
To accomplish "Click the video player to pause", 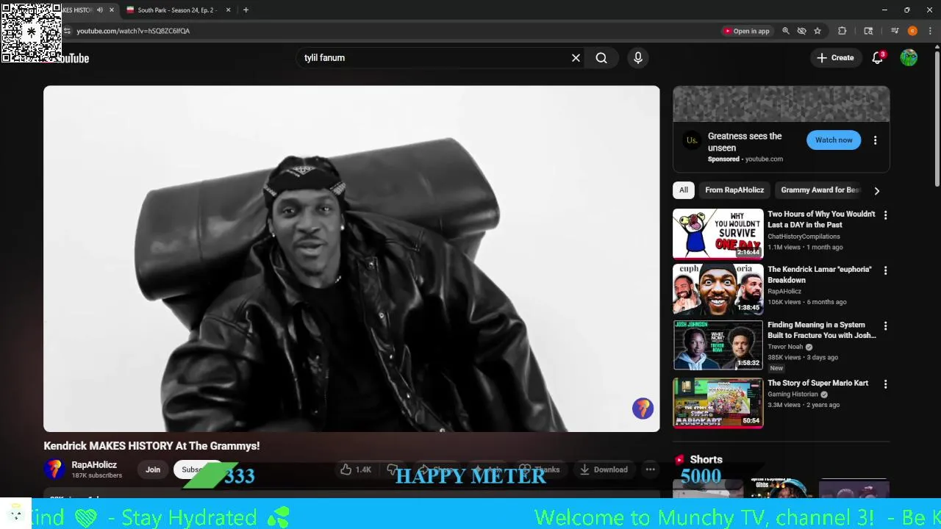I will pyautogui.click(x=351, y=259).
